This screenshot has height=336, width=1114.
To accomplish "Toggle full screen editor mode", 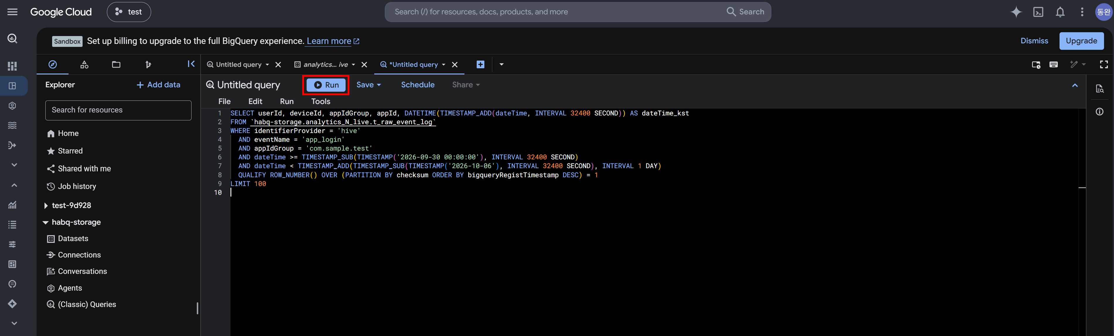I will (x=1104, y=64).
